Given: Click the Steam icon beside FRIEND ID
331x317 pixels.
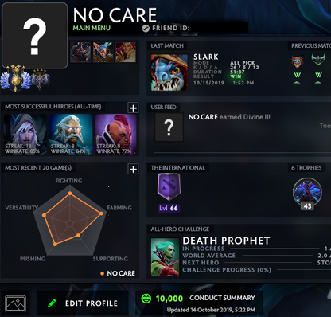Looking at the screenshot, I should pos(146,28).
